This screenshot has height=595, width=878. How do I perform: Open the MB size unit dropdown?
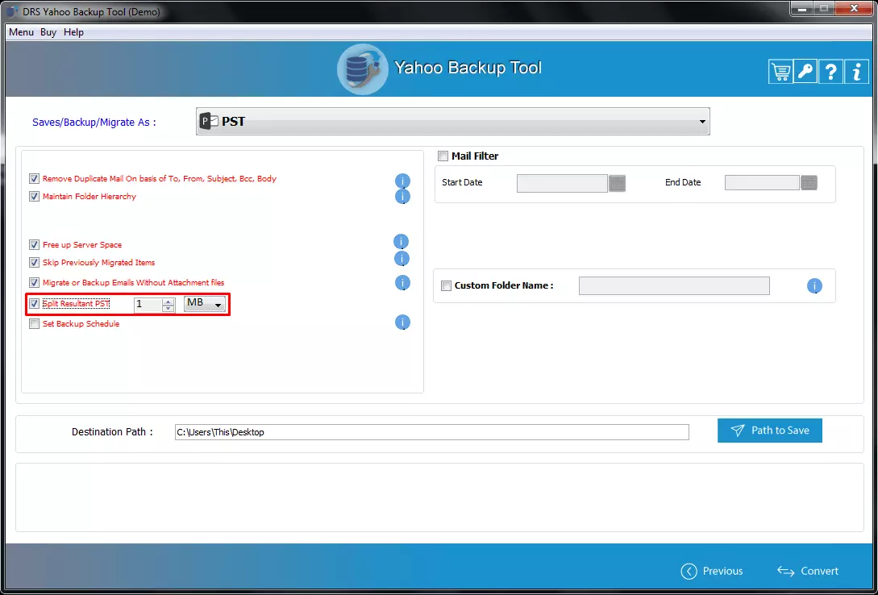point(205,304)
